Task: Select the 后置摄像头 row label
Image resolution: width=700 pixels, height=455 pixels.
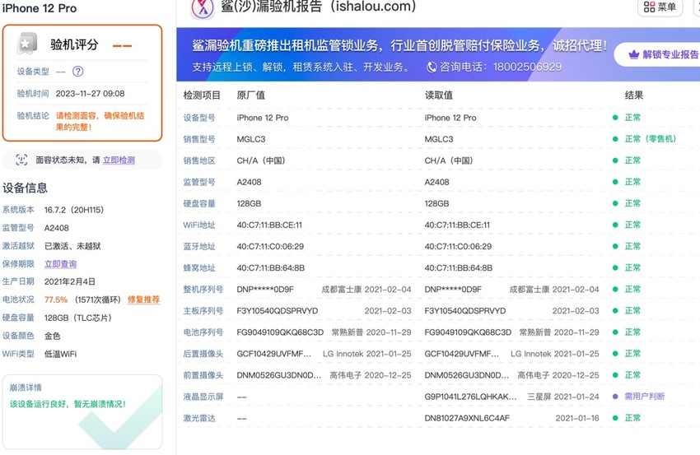Action: point(203,354)
